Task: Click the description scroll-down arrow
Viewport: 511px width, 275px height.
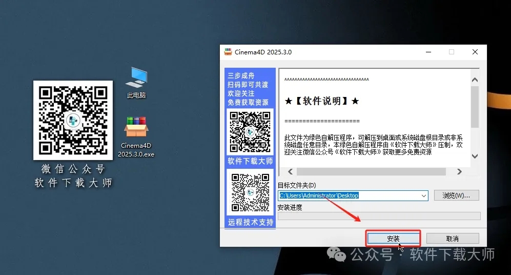Action: tap(475, 156)
